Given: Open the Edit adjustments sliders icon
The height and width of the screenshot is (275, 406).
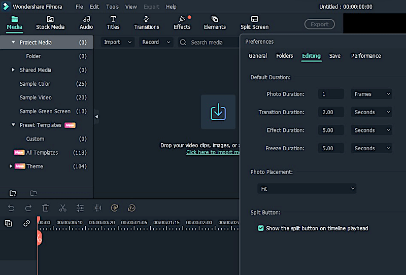Looking at the screenshot, I should [x=80, y=208].
